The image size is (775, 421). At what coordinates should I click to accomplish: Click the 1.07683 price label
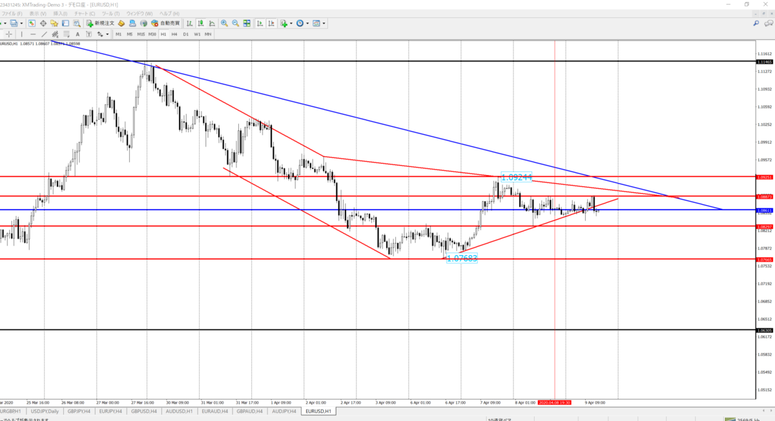462,258
